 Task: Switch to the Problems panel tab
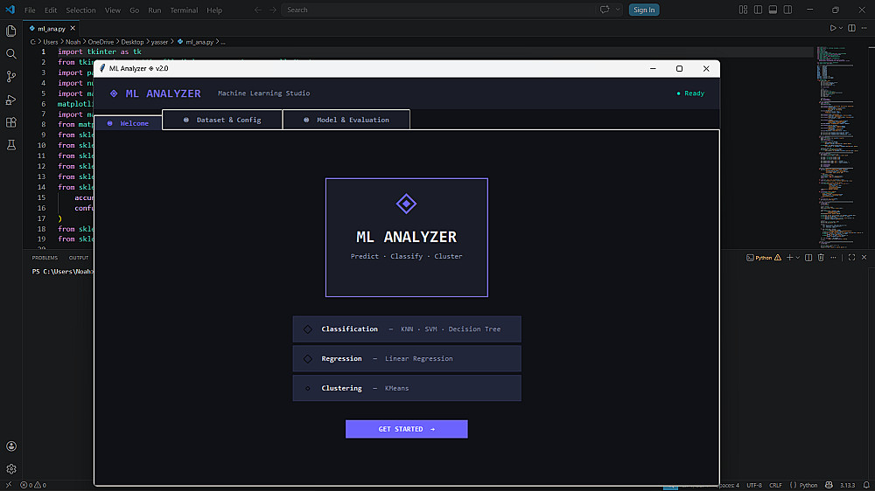tap(45, 258)
